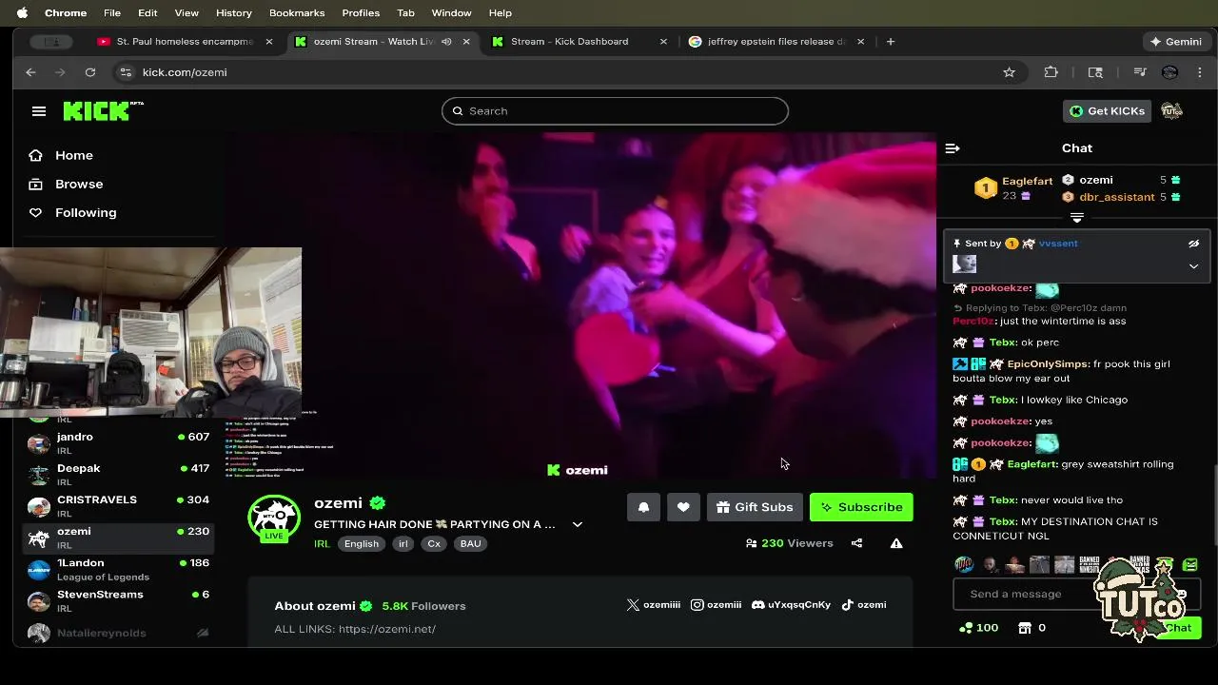This screenshot has width=1218, height=685.
Task: Click the BAU tag
Action: (470, 544)
